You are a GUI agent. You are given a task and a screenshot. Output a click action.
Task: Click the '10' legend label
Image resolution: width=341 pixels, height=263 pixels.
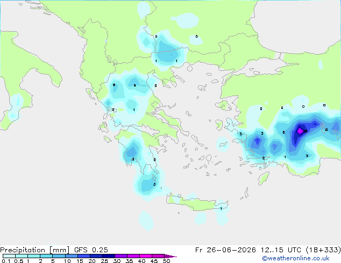point(67,261)
